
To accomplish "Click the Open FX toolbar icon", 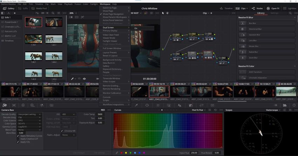I will [272, 8].
